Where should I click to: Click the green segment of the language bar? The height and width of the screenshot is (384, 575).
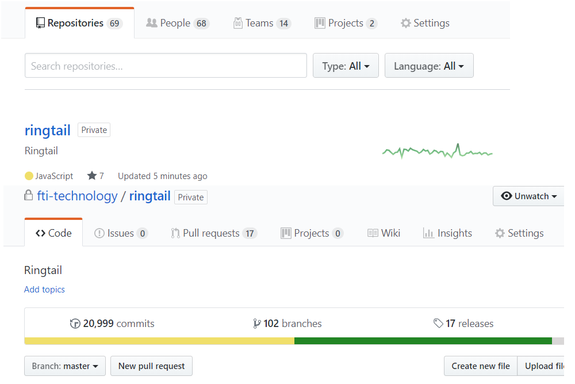click(x=423, y=341)
